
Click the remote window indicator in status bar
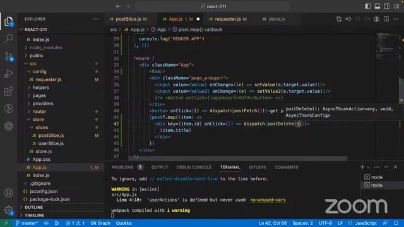coord(6,223)
